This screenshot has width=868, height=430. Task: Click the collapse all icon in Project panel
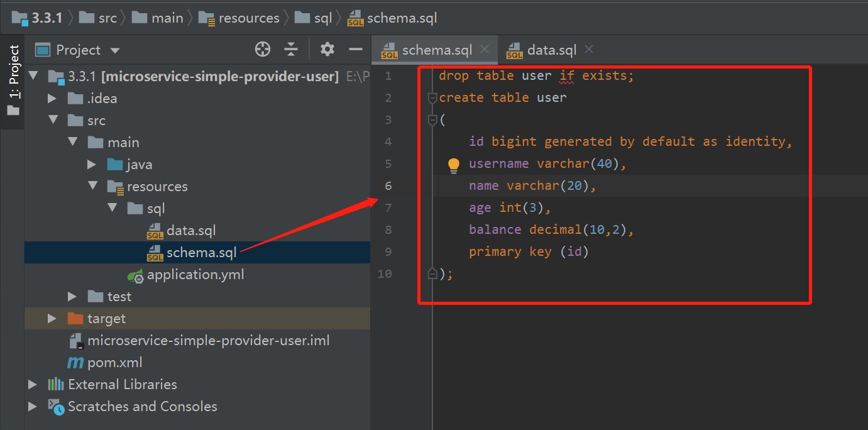pos(291,50)
